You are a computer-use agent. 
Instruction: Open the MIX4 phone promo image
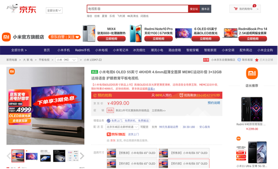89,33
